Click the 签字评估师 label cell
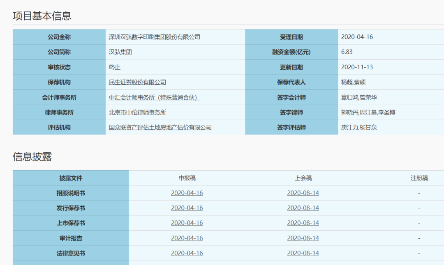This screenshot has width=444, height=265. pos(291,128)
